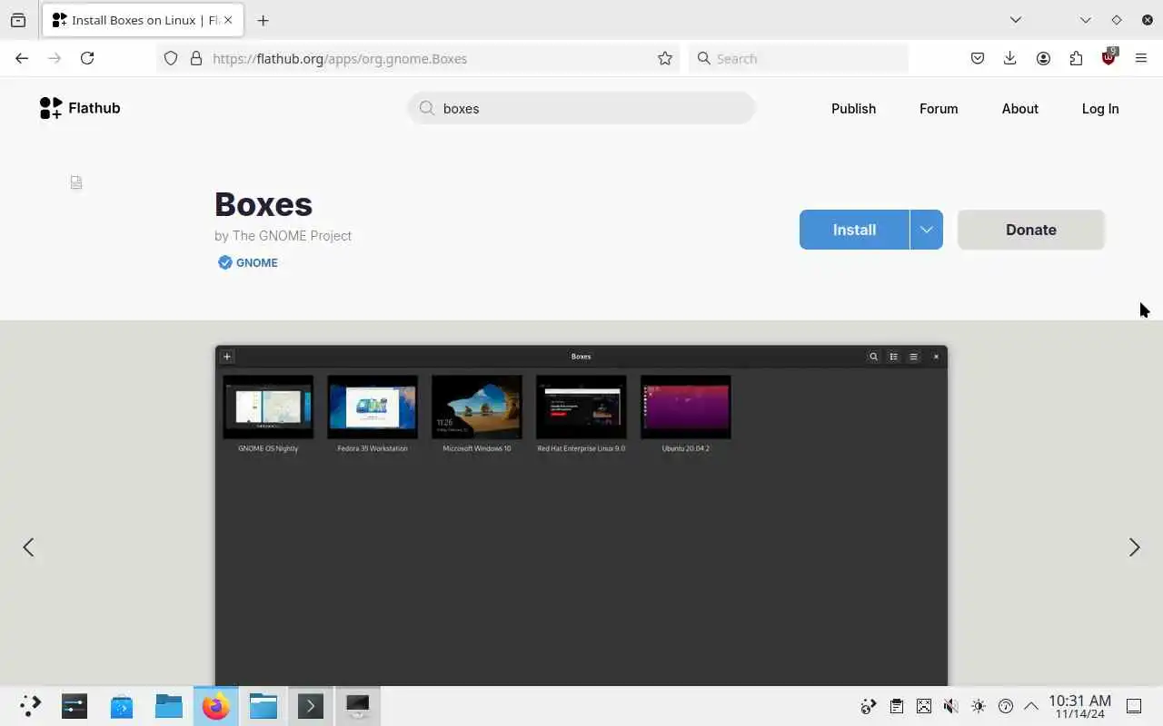
Task: Open the Firefox hamburger menu
Action: point(1141,58)
